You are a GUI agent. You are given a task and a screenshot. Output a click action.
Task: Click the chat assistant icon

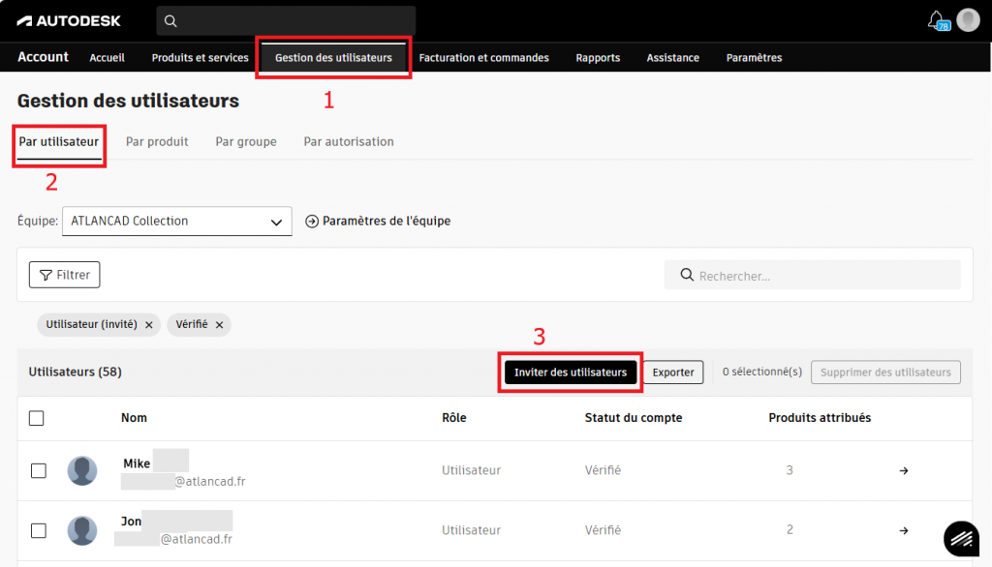click(961, 538)
